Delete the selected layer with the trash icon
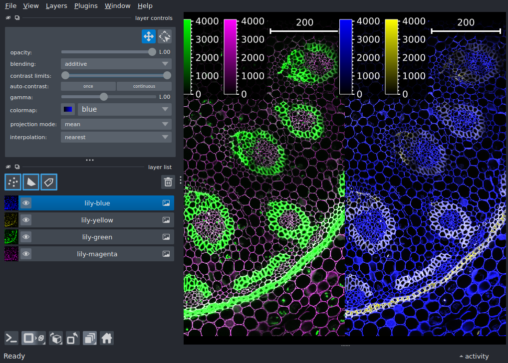508x363 pixels. pyautogui.click(x=168, y=181)
